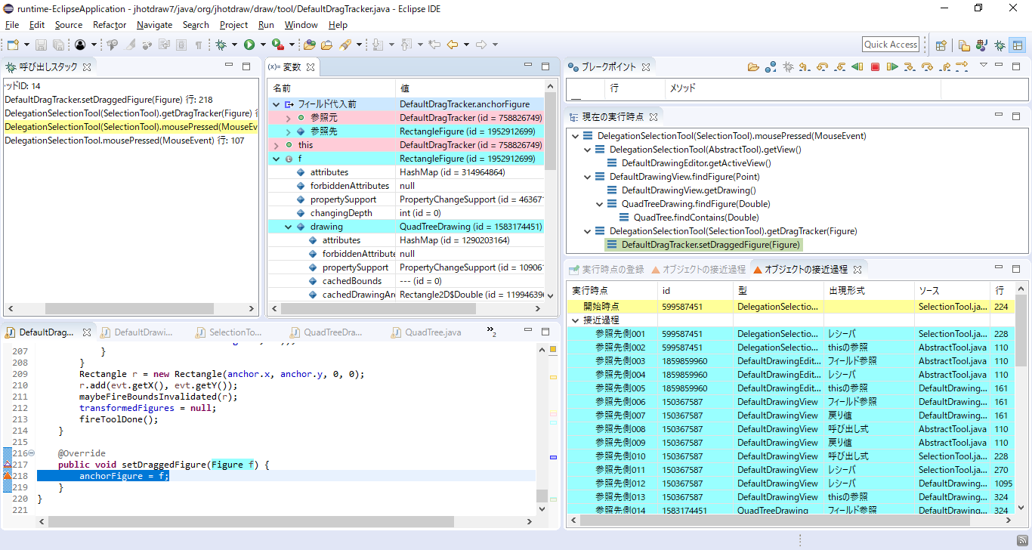Click the yellow Back navigation arrow
The image size is (1032, 550).
tap(452, 45)
